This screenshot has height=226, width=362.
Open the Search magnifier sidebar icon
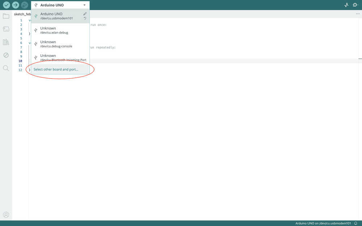(6, 68)
